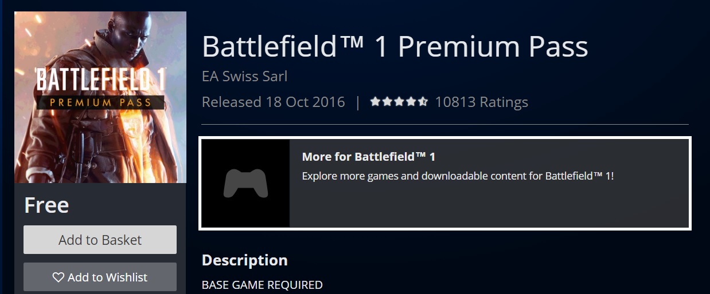Screen dimensions: 710x294
Task: Click the Released 18 Oct 2016 date
Action: pos(274,102)
